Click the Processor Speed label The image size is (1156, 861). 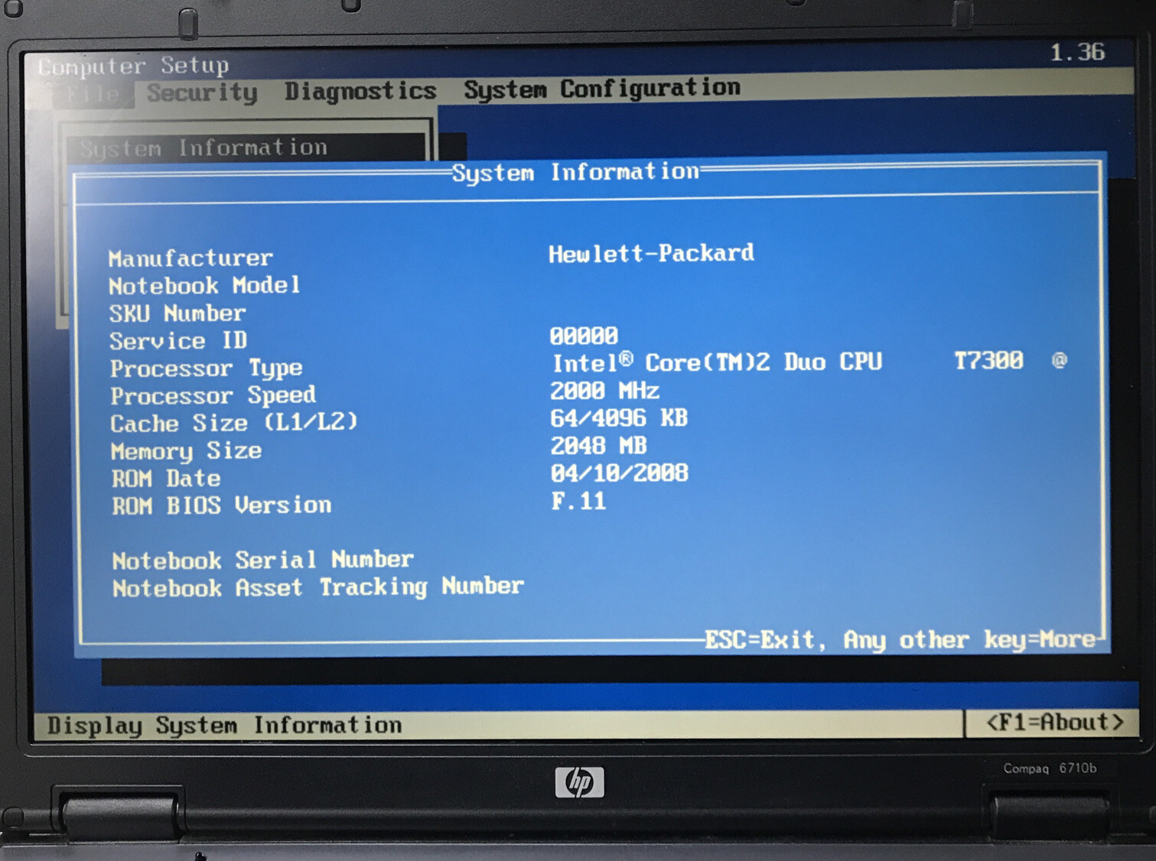coord(213,395)
